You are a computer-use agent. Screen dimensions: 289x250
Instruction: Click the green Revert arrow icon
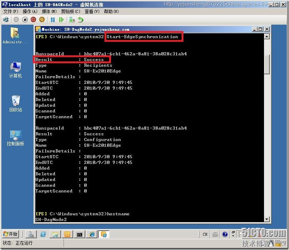81,20
